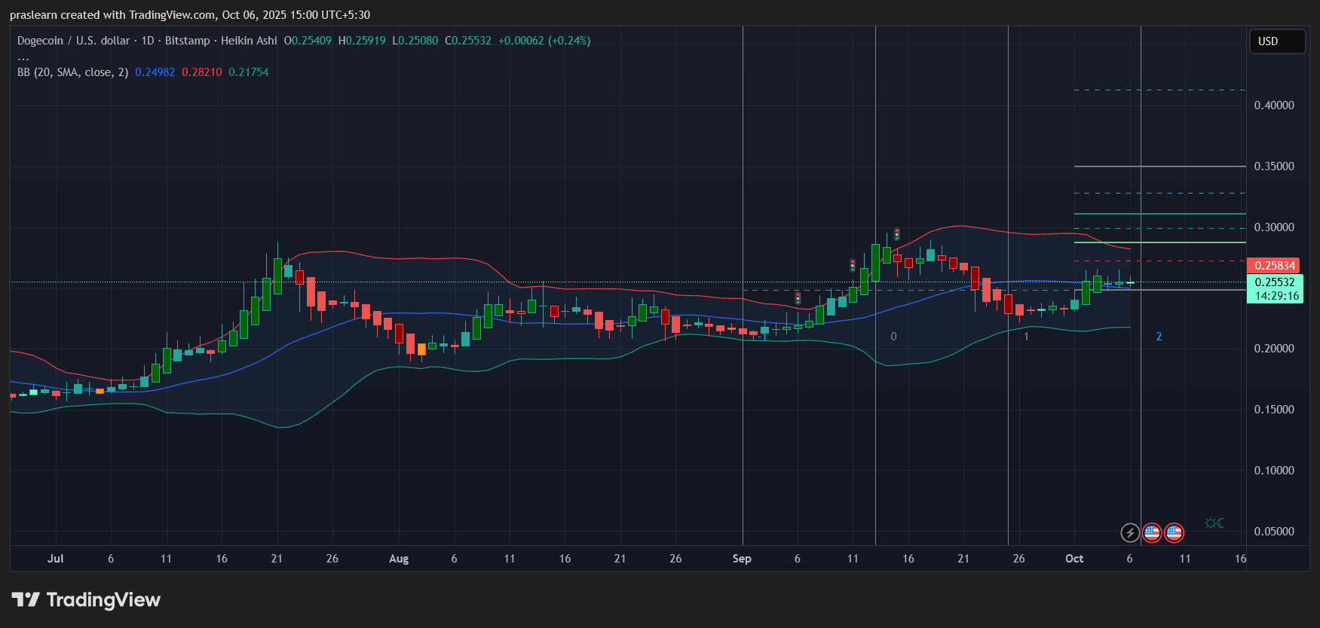Click the 0.25834 red price label

tap(1274, 265)
